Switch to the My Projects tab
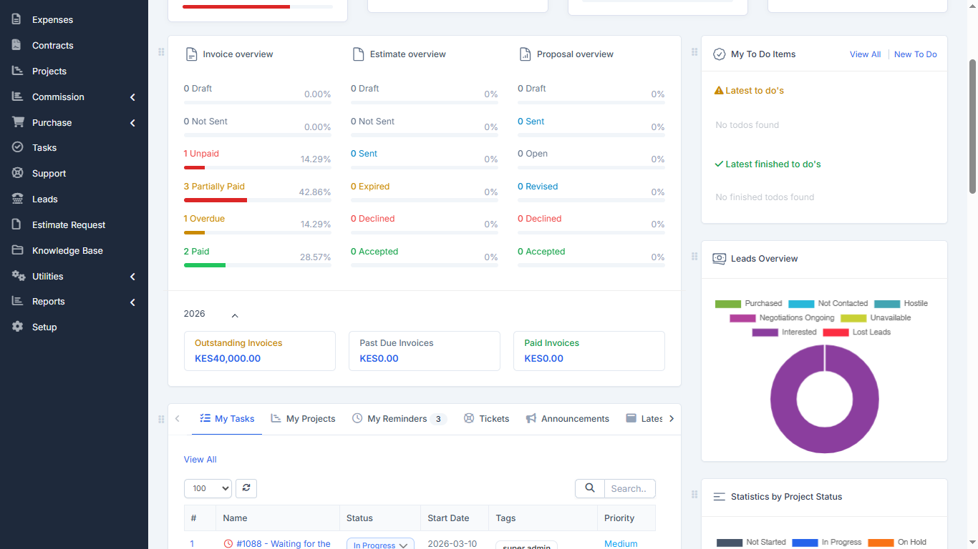 click(x=303, y=419)
